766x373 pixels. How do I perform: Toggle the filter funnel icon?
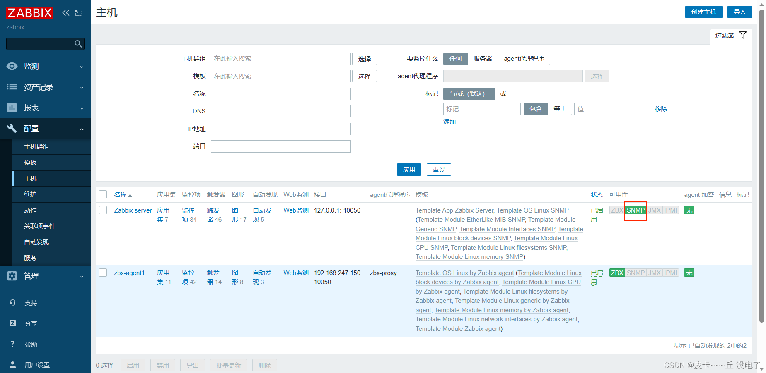(x=743, y=35)
